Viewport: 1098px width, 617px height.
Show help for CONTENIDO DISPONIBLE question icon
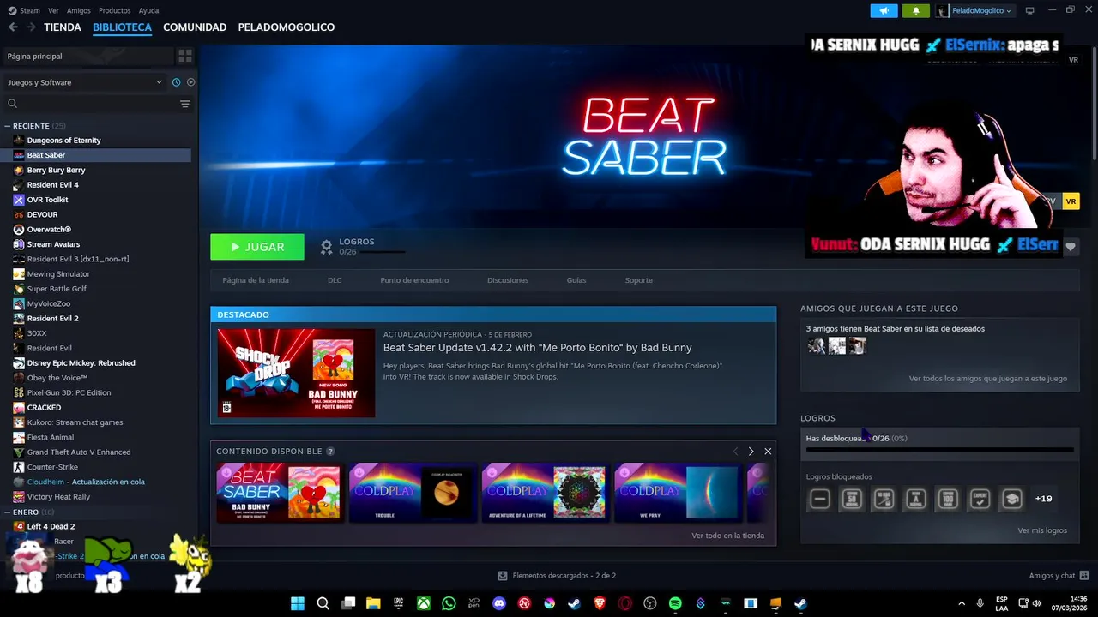(330, 452)
